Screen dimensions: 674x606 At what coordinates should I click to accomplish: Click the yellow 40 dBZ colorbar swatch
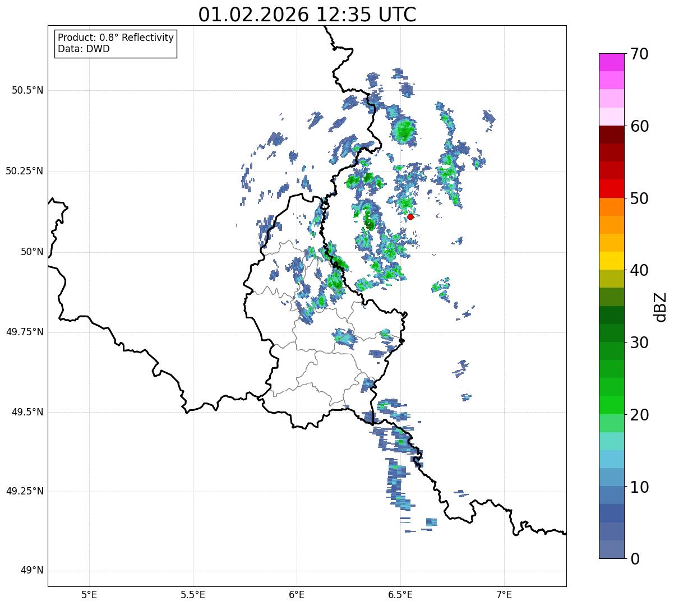coord(611,261)
